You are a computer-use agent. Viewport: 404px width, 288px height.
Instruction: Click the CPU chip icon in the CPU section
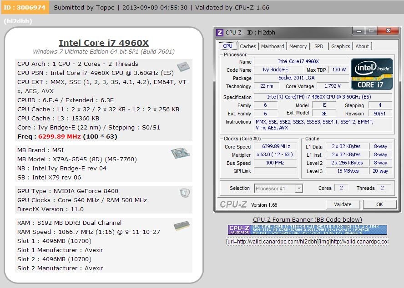click(183, 66)
